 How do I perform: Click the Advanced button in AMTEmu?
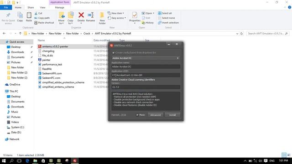(x=156, y=115)
